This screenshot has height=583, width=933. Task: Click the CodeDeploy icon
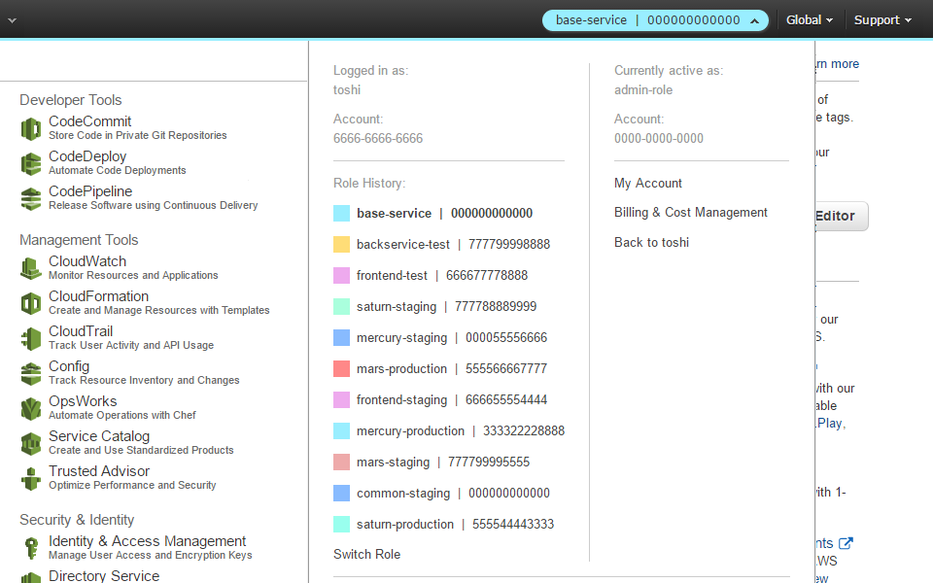[x=30, y=162]
